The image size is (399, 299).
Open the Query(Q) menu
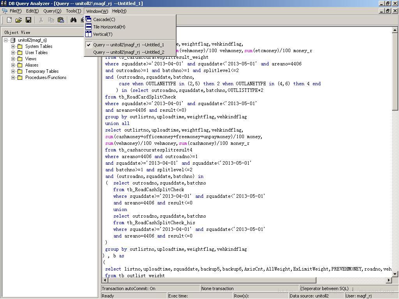pos(52,11)
